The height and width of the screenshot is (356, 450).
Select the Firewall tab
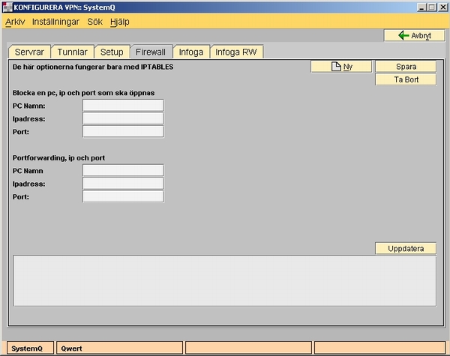click(x=150, y=52)
